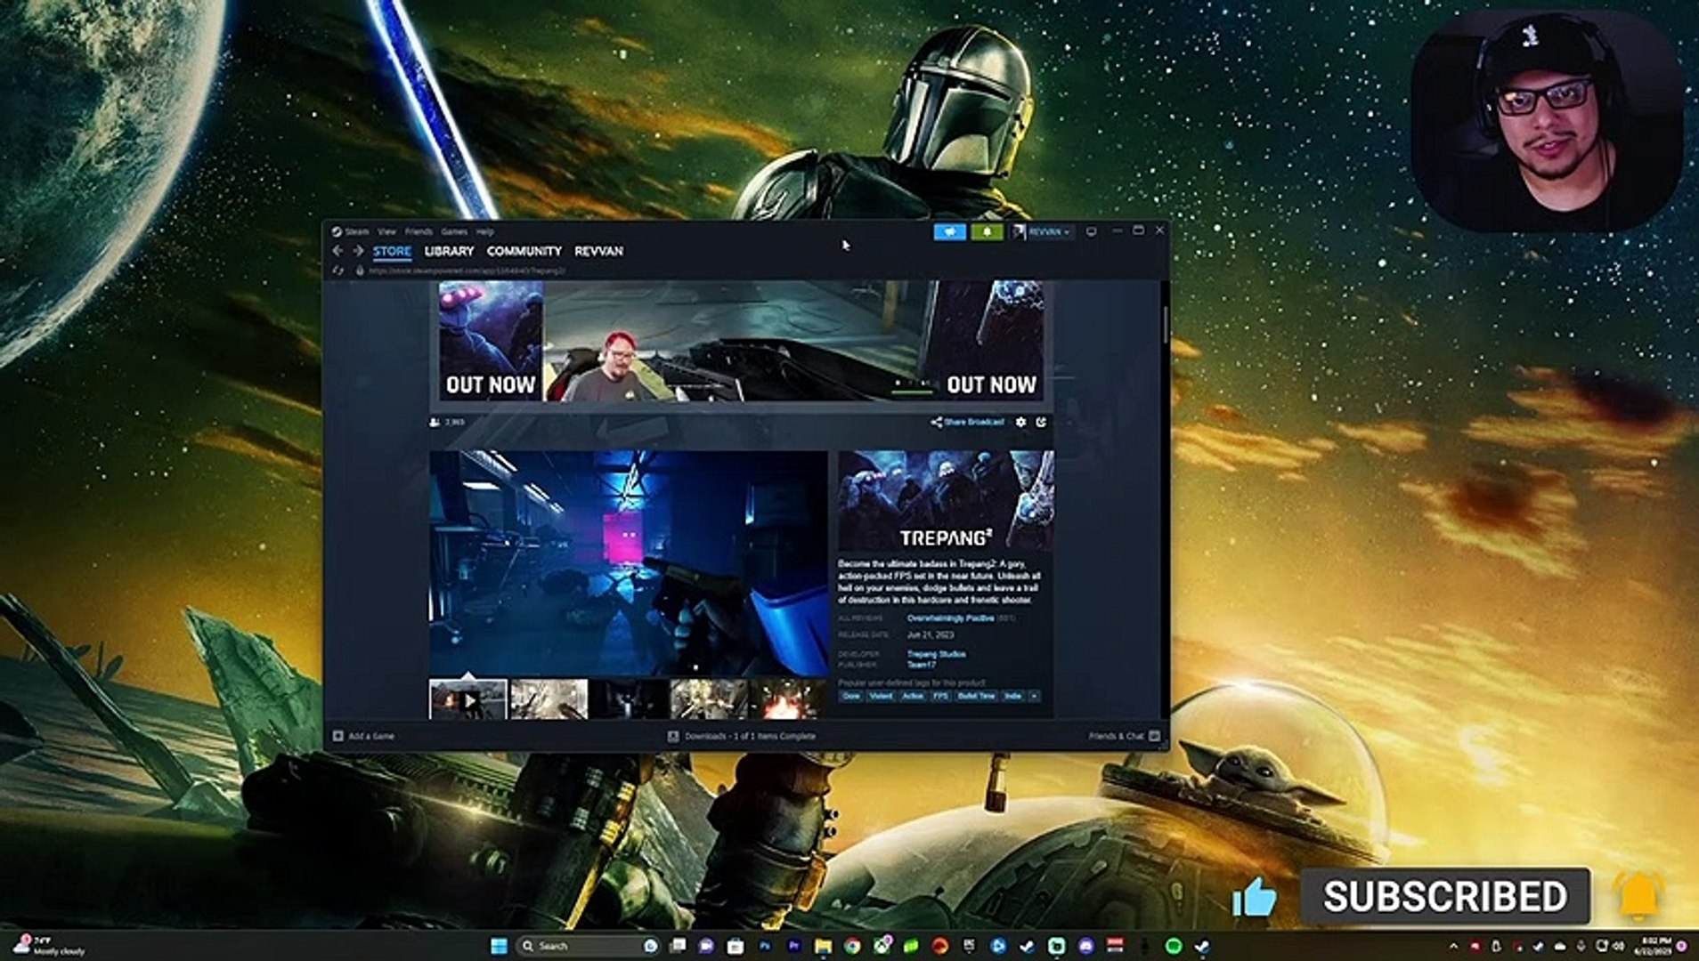Play the first trailer thumbnail
Screen dimensions: 1699x961
[468, 699]
